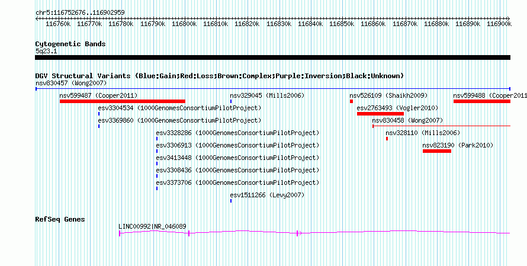Viewport: 527px width, 266px height.
Task: Click the nsv830457 (Wong2007) variant label
Action: click(x=71, y=83)
